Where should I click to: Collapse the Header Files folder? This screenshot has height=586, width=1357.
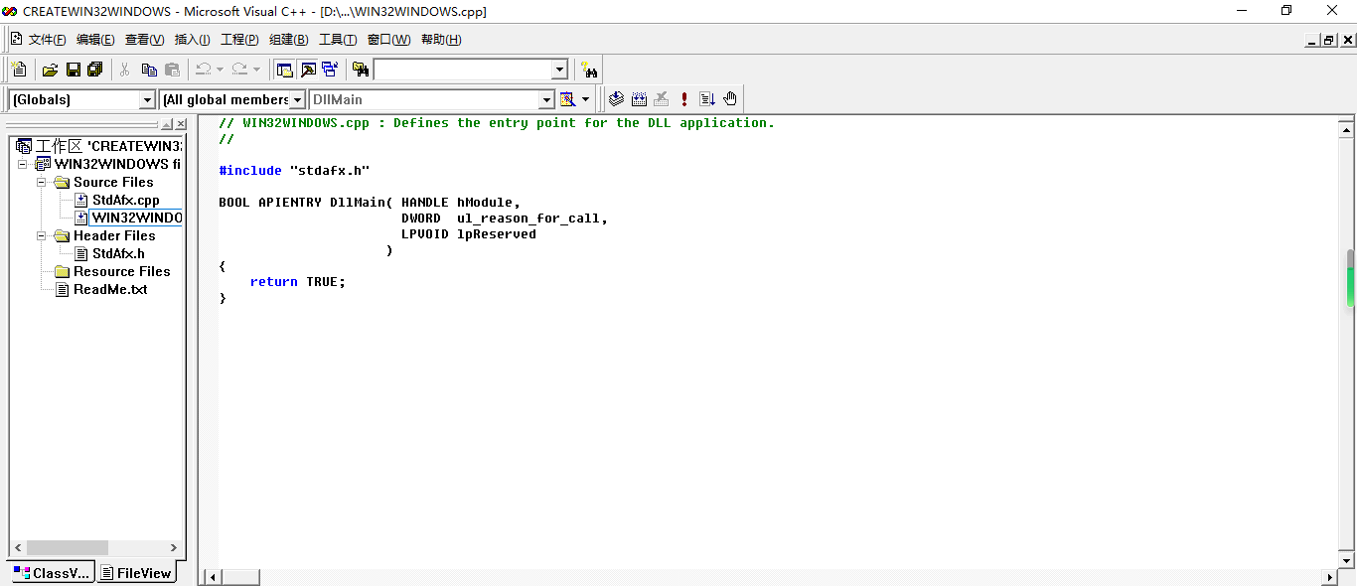pos(42,235)
